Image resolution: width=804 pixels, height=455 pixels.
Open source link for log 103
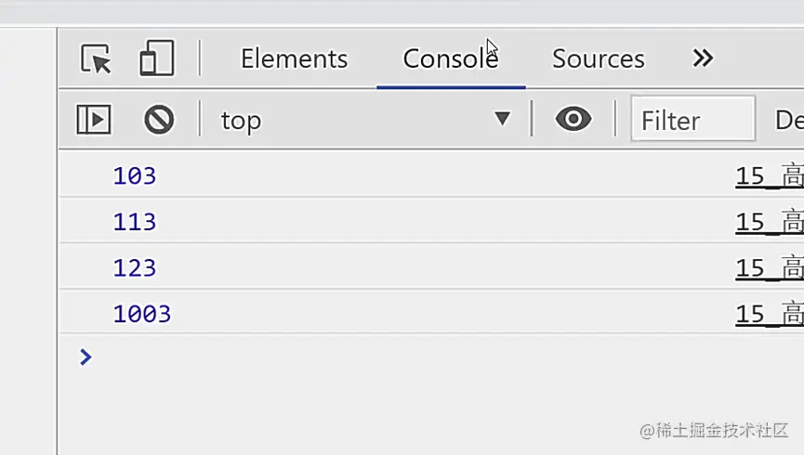(x=770, y=176)
